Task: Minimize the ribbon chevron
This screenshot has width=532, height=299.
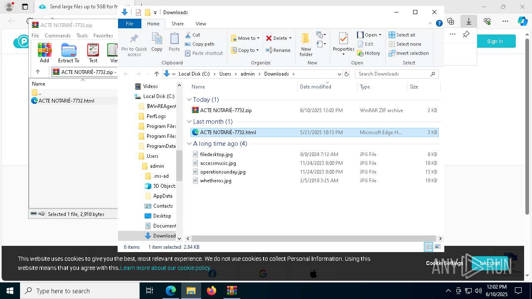Action: click(430, 24)
